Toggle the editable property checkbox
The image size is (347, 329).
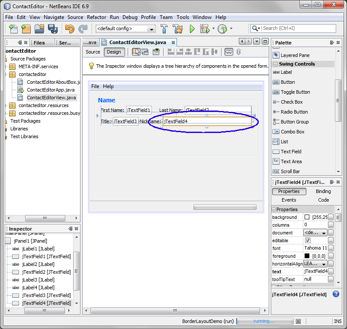(308, 240)
